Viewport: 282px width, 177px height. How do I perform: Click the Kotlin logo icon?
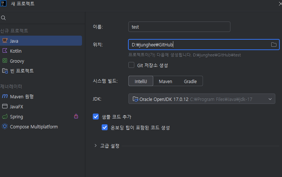5,50
